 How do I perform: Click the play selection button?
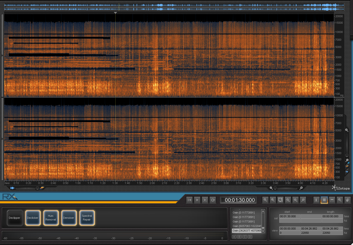(x=205, y=200)
